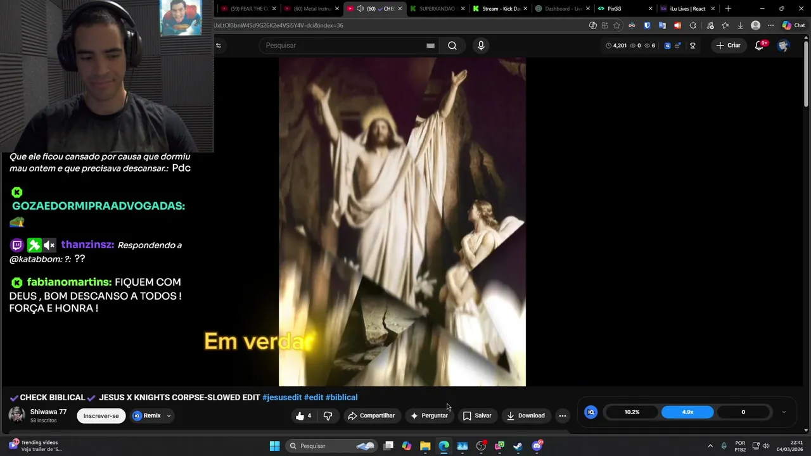Close the PixGG tab

click(650, 9)
